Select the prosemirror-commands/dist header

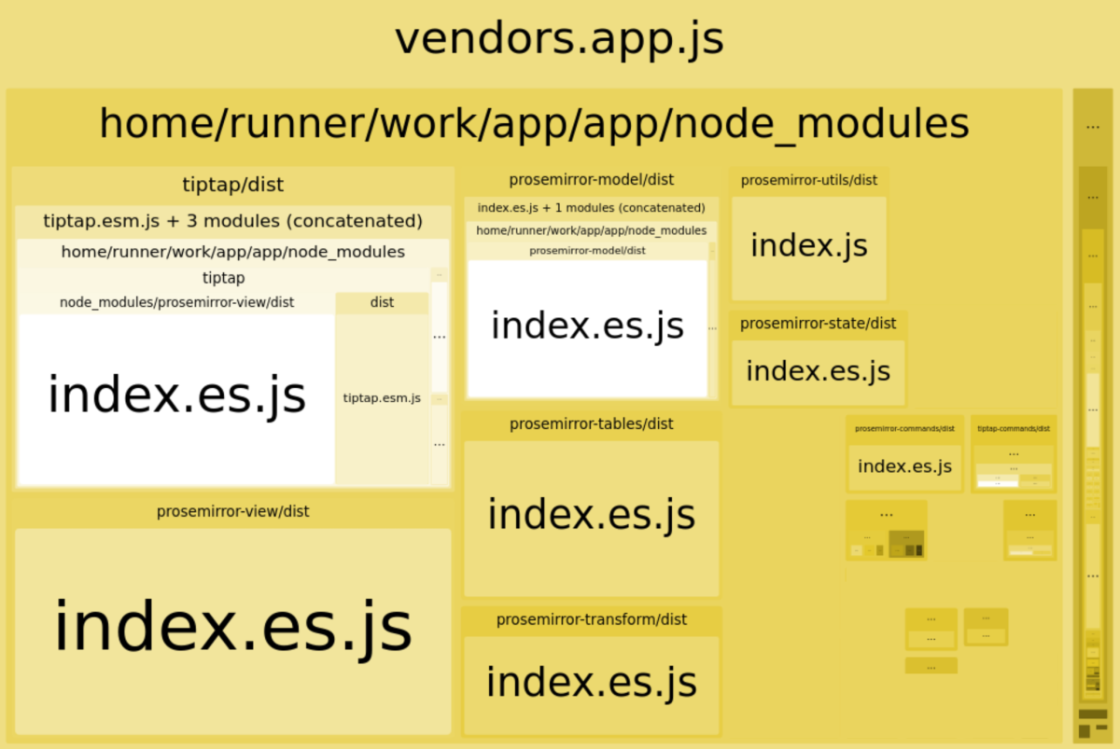tap(904, 428)
